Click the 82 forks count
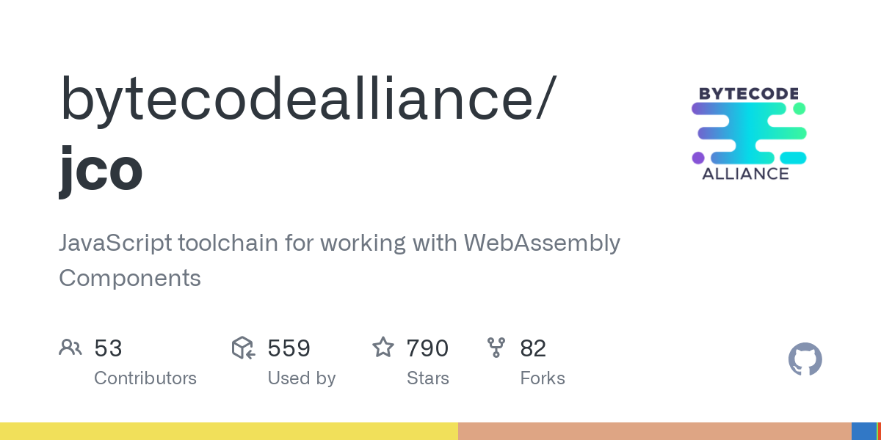This screenshot has width=881, height=440. coord(533,348)
